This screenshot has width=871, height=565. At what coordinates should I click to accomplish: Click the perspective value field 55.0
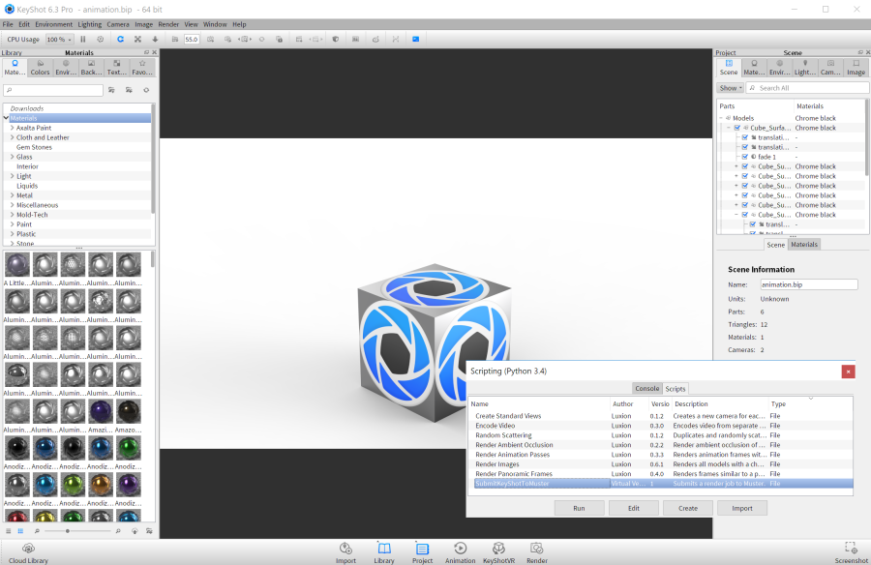pyautogui.click(x=192, y=40)
